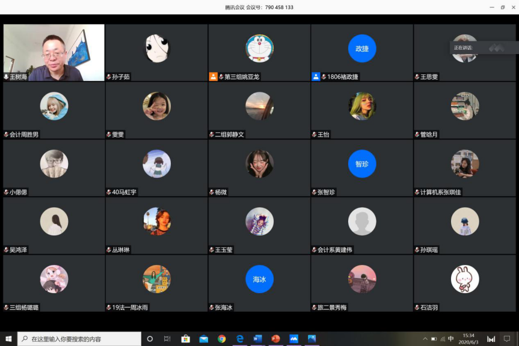519x346 pixels.
Task: Open the Windows Start menu
Action: tap(8, 339)
